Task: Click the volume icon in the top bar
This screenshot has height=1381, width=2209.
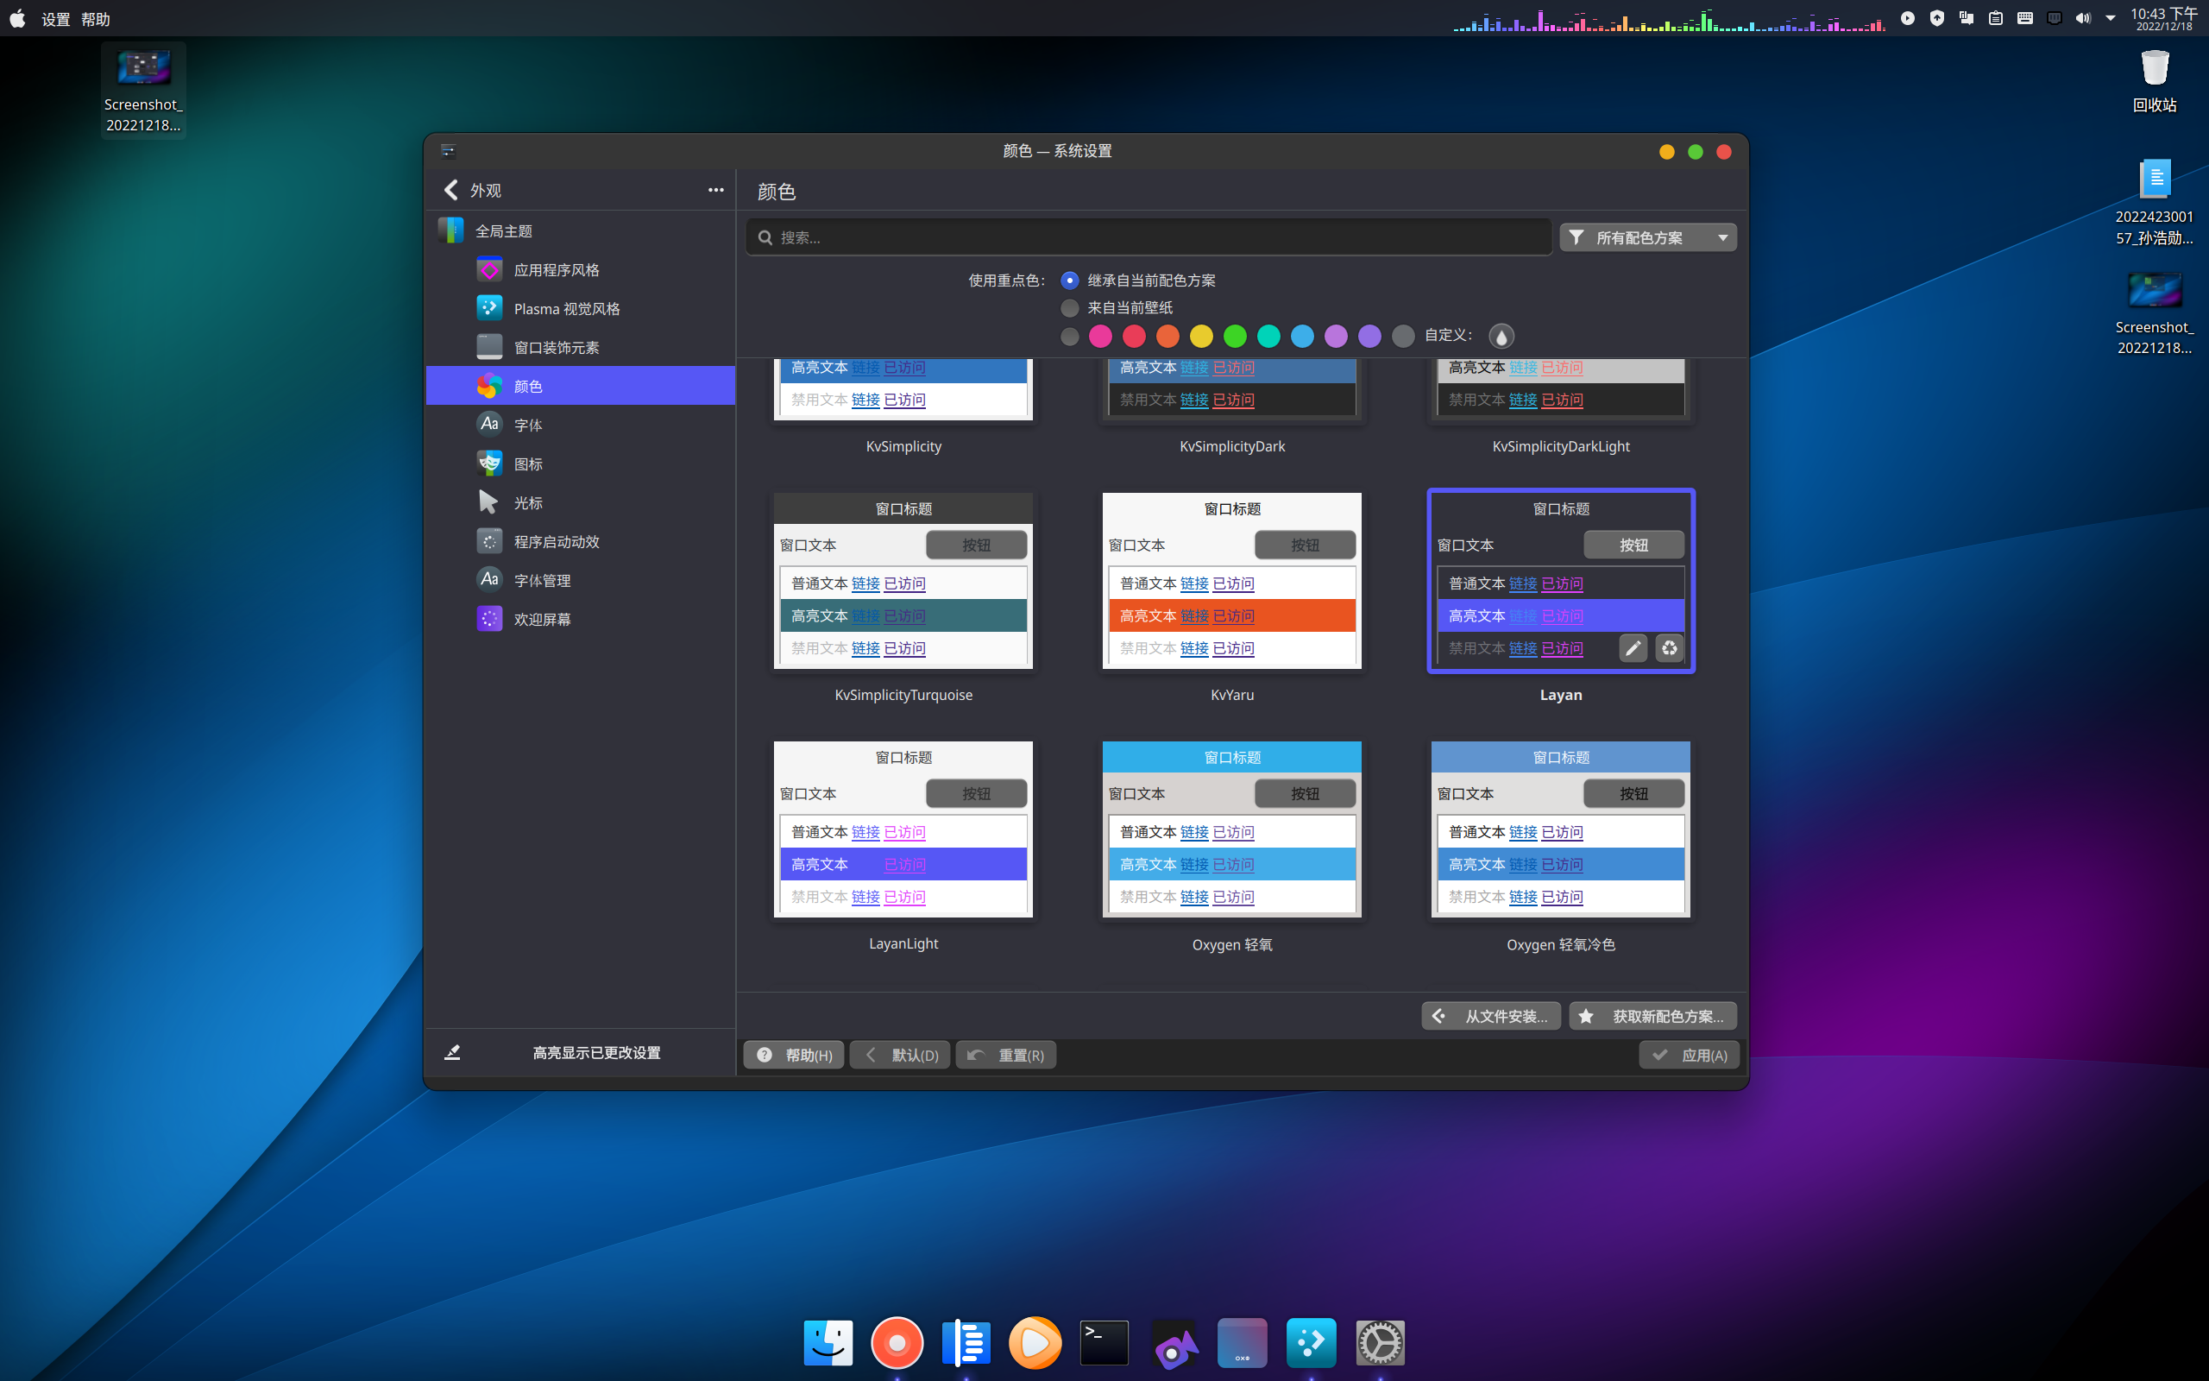Action: coord(2082,18)
